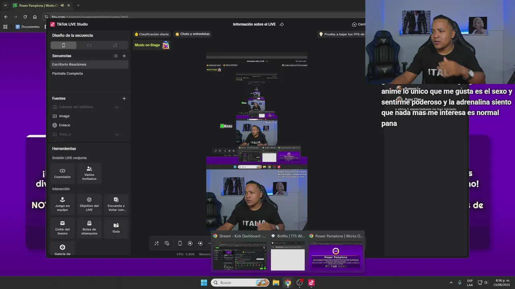Open the Power Pamplona window thumbnail
Image resolution: width=515 pixels, height=289 pixels.
point(336,252)
